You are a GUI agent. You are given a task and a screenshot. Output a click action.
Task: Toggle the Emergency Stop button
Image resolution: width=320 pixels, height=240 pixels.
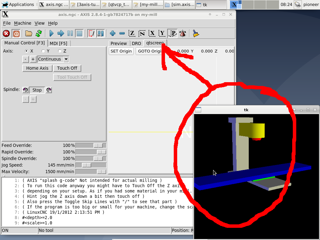coord(6,33)
